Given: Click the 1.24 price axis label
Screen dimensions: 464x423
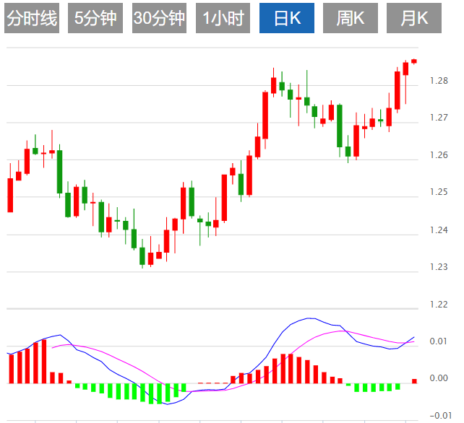Looking at the screenshot, I should coord(439,230).
